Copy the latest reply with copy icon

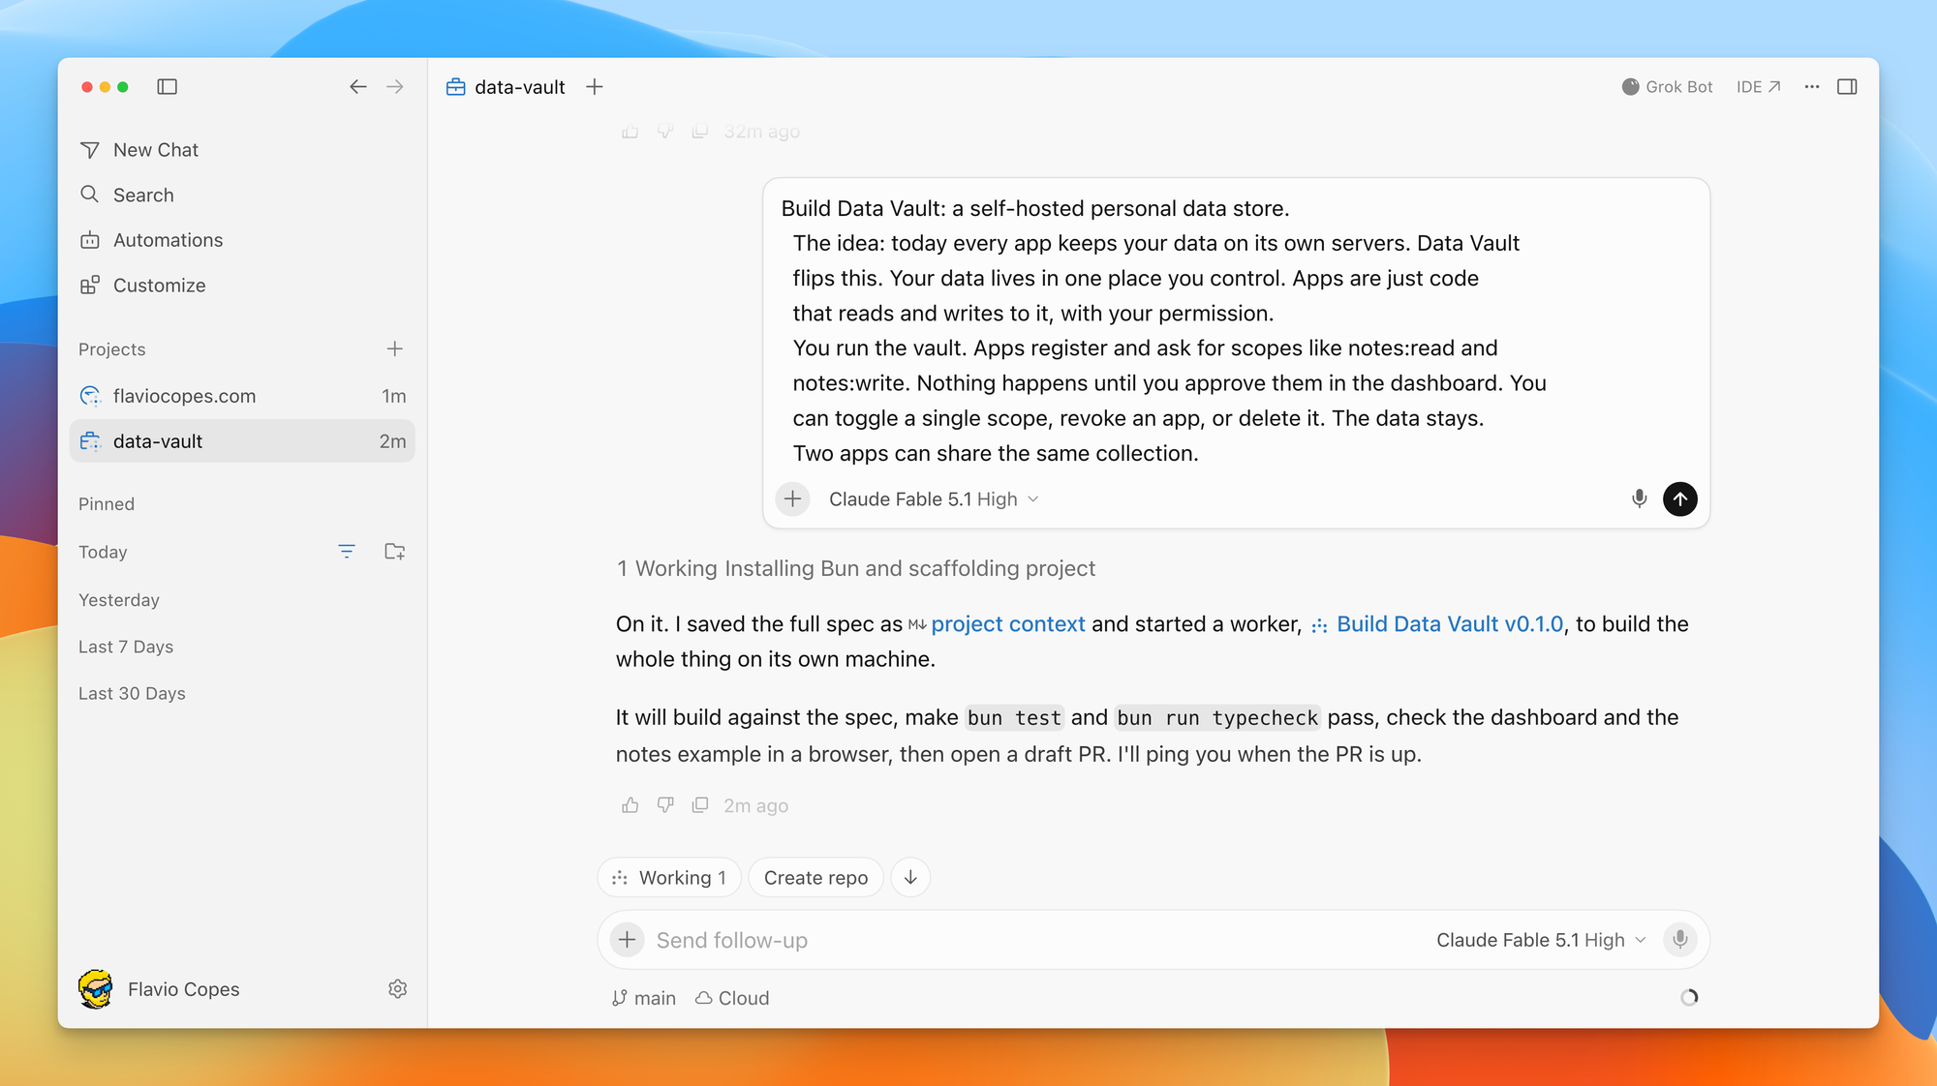point(700,805)
